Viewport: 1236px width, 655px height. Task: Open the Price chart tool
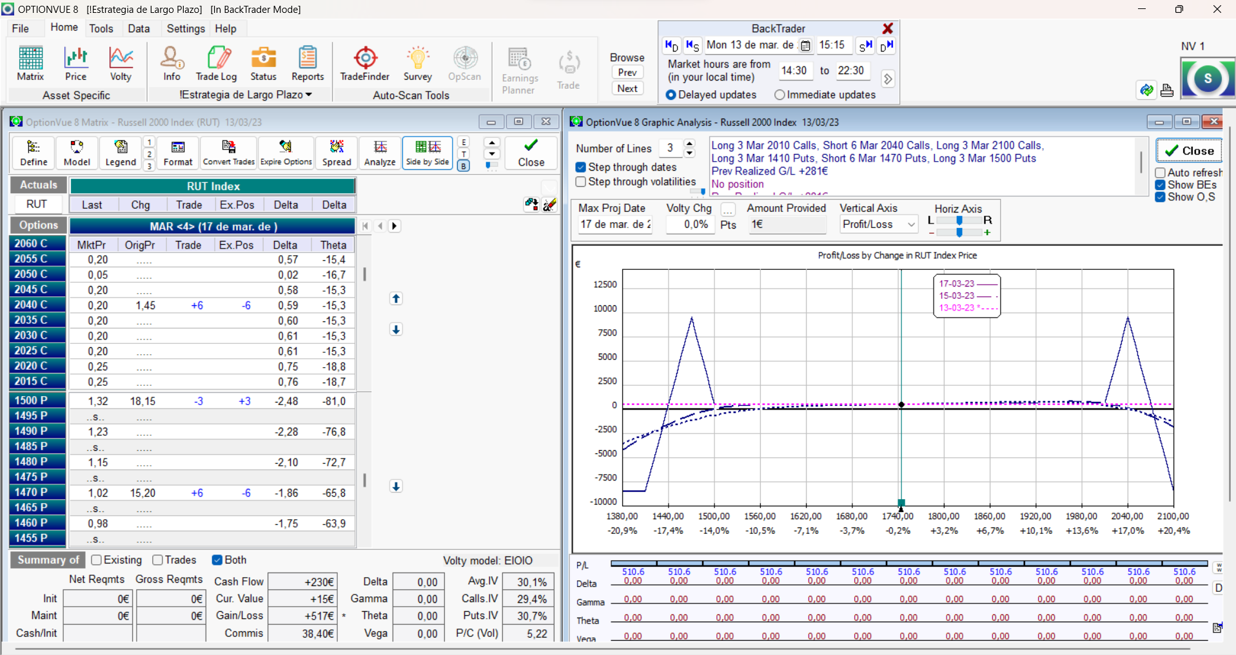[75, 63]
